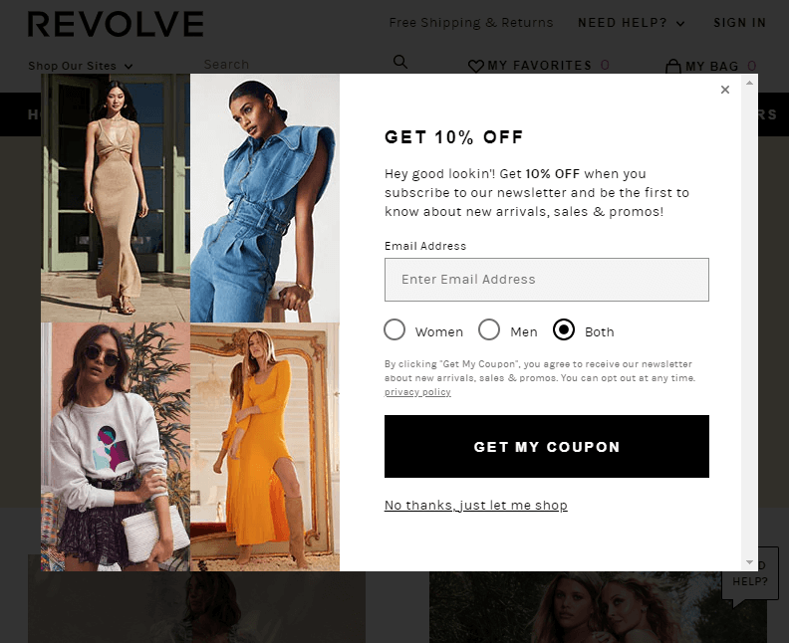Click the Get My Coupon button

pyautogui.click(x=547, y=447)
